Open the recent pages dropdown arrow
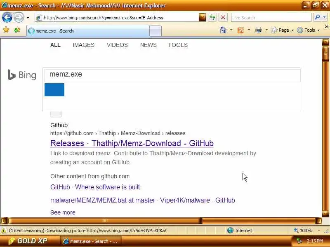Viewport: 330px width, 247px height. (28, 18)
